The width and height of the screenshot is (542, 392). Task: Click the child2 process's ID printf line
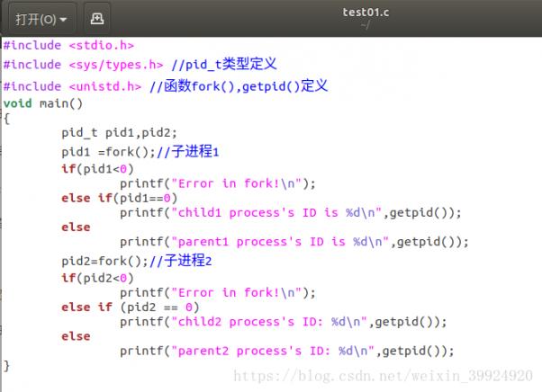point(283,322)
